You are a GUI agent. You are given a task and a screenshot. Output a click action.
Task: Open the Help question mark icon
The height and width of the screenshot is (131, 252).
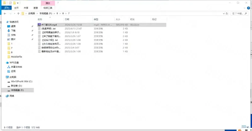249,8
